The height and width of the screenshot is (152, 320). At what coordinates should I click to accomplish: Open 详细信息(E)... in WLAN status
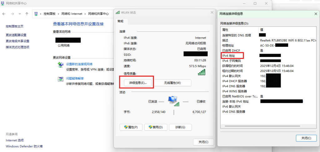tap(136, 83)
